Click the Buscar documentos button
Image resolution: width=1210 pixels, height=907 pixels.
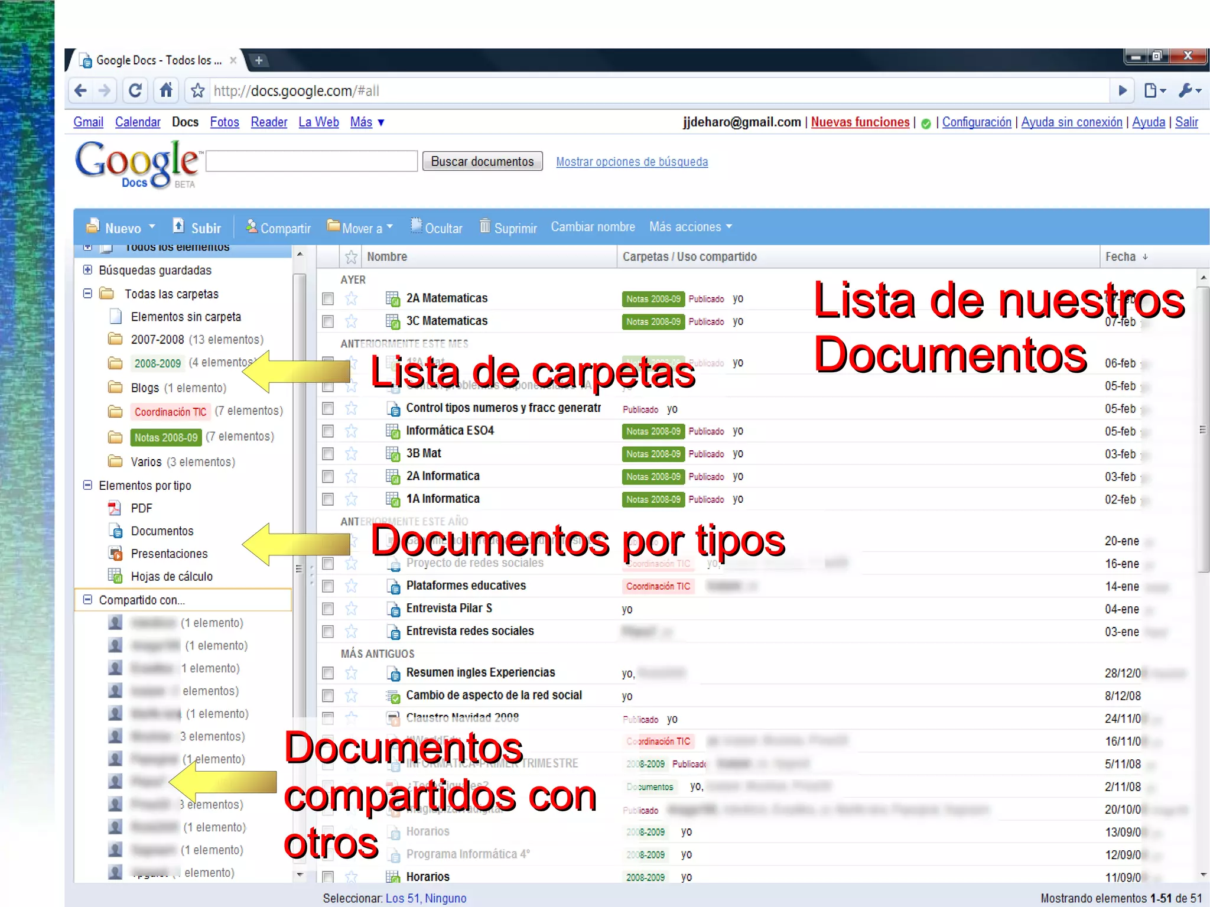(x=482, y=161)
